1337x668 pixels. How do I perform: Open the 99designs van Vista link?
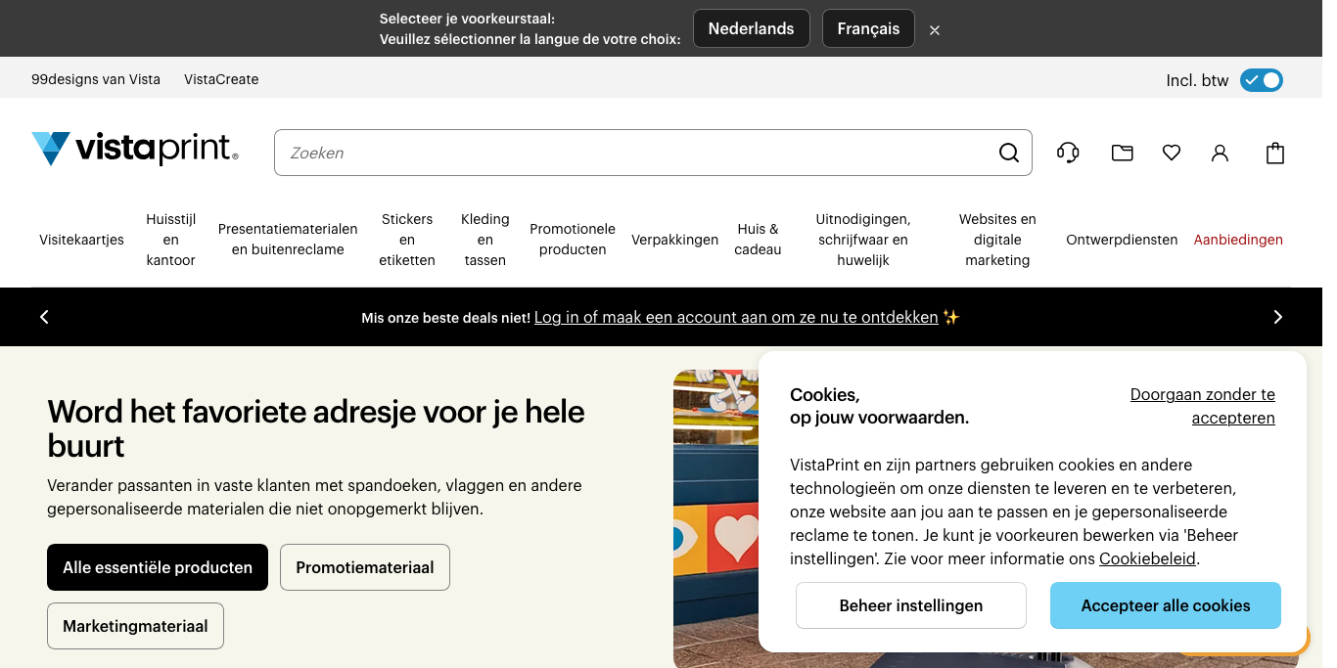[x=96, y=79]
